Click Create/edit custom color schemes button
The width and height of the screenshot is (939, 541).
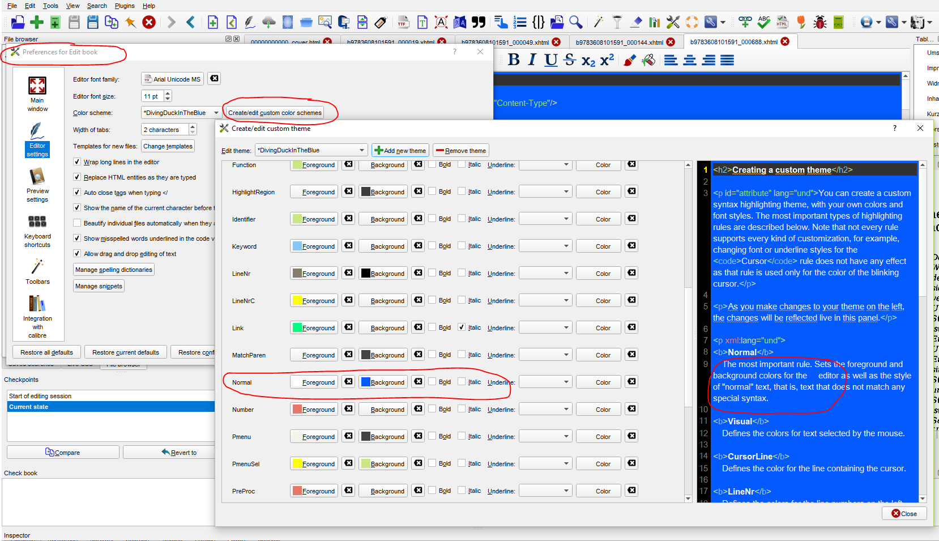pyautogui.click(x=275, y=113)
